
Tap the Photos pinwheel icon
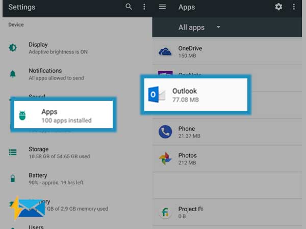pyautogui.click(x=165, y=158)
